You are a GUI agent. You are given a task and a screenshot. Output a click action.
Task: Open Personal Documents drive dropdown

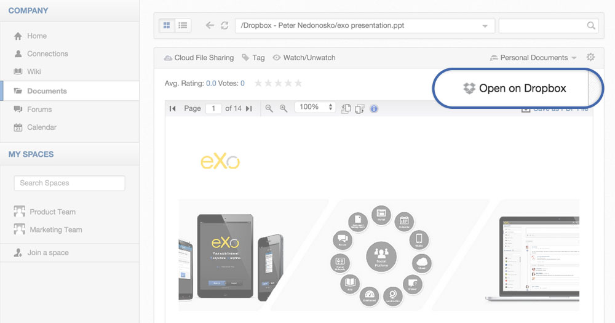533,58
